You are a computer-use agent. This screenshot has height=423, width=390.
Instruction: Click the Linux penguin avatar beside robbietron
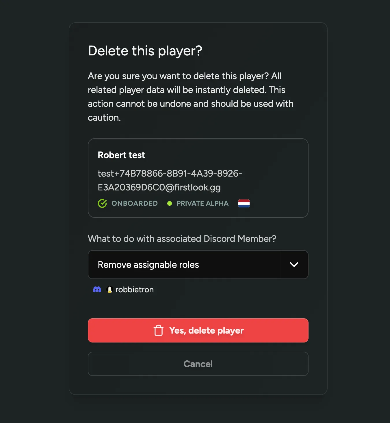point(109,289)
